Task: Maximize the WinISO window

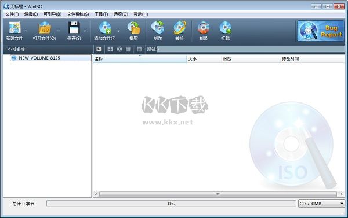Action: [328, 6]
